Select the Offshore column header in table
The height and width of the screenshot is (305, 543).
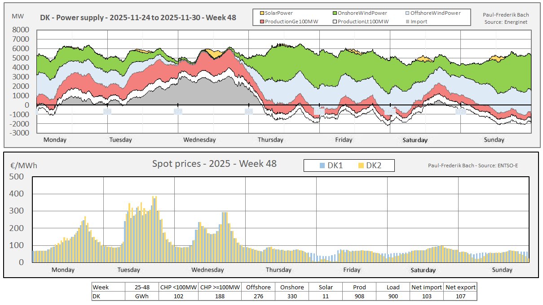coord(258,287)
